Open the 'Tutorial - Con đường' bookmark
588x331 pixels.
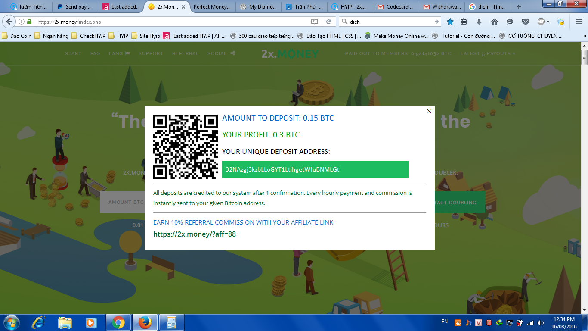point(464,36)
